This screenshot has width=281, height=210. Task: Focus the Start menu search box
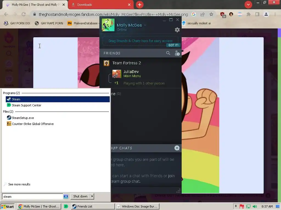pos(32,196)
